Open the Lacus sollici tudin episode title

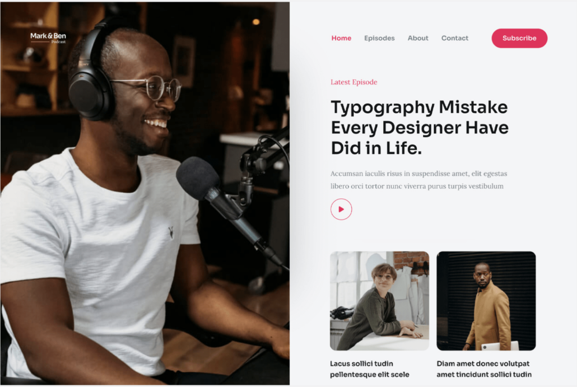coord(370,369)
